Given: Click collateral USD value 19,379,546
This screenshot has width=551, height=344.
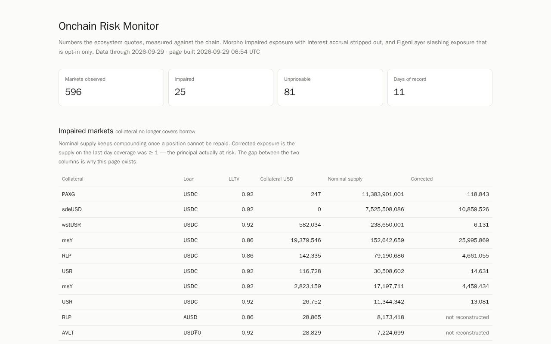Looking at the screenshot, I should [x=306, y=240].
